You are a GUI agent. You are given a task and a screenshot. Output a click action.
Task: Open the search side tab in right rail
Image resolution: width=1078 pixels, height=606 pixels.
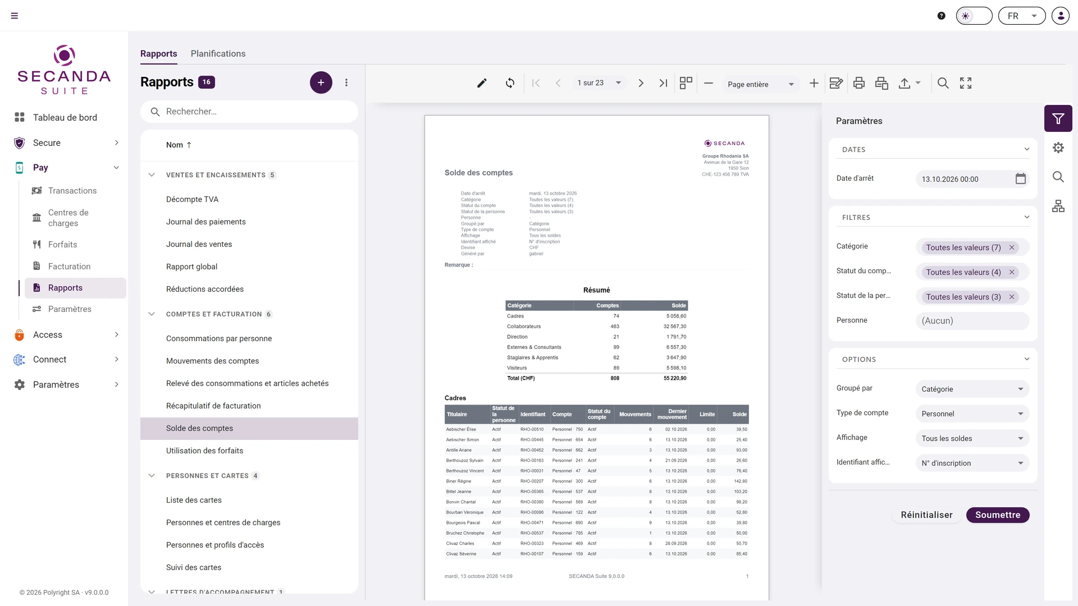click(x=1058, y=177)
